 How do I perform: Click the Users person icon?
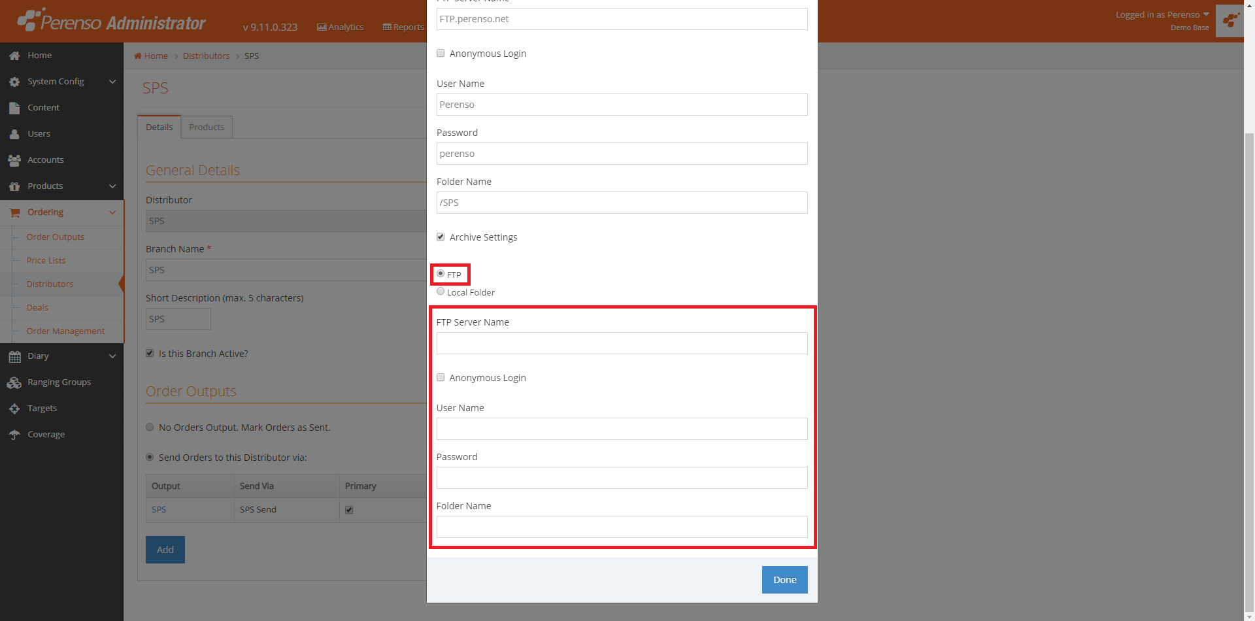(x=14, y=134)
